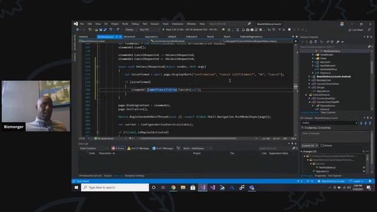This screenshot has height=212, width=377.
Task: Switch to the Output tab
Action: [x=108, y=175]
